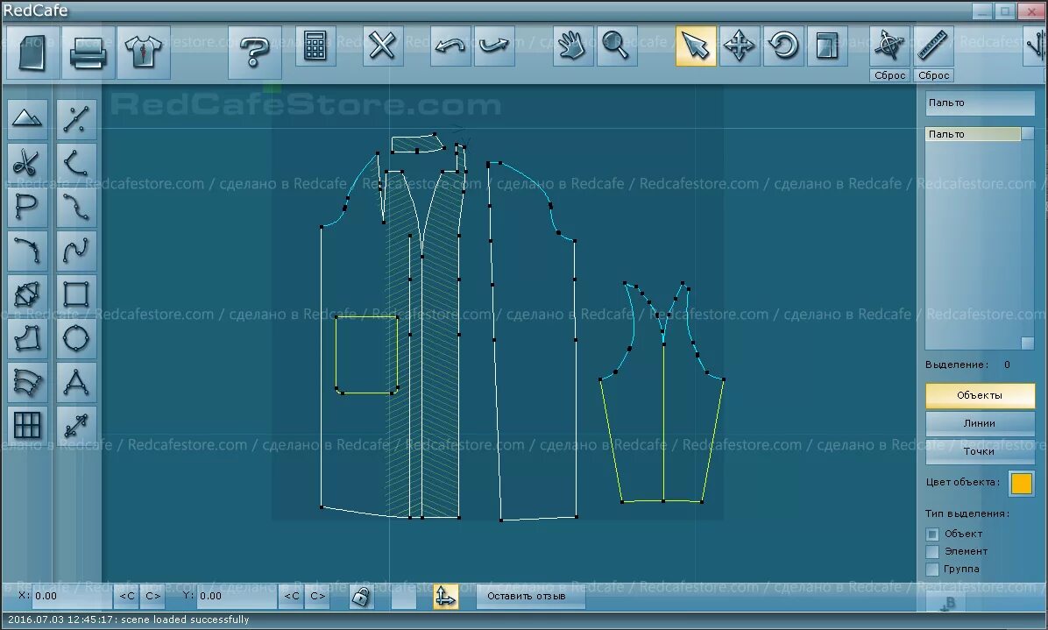Click the padlock lock icon
The width and height of the screenshot is (1048, 630).
tap(361, 596)
